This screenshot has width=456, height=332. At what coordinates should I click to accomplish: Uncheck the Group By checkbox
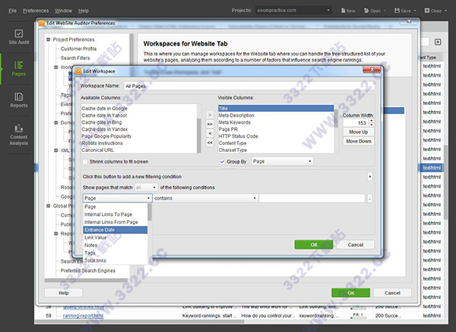[x=222, y=161]
